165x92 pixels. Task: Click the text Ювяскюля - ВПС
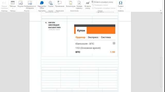pos(85,44)
